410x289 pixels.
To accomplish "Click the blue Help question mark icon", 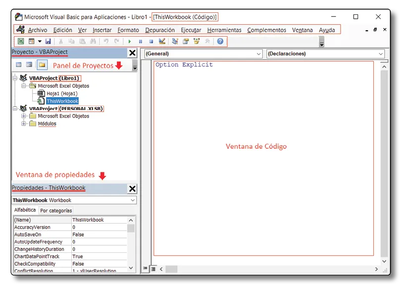I will click(x=220, y=42).
